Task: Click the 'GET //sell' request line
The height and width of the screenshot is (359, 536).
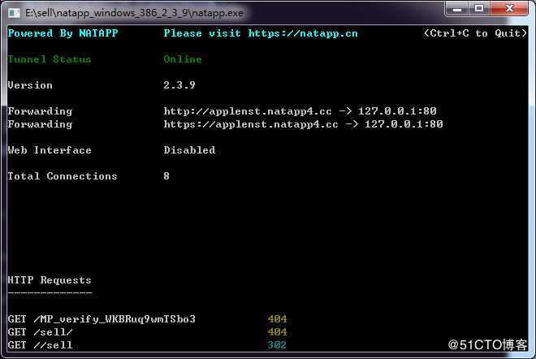Action: click(x=40, y=345)
